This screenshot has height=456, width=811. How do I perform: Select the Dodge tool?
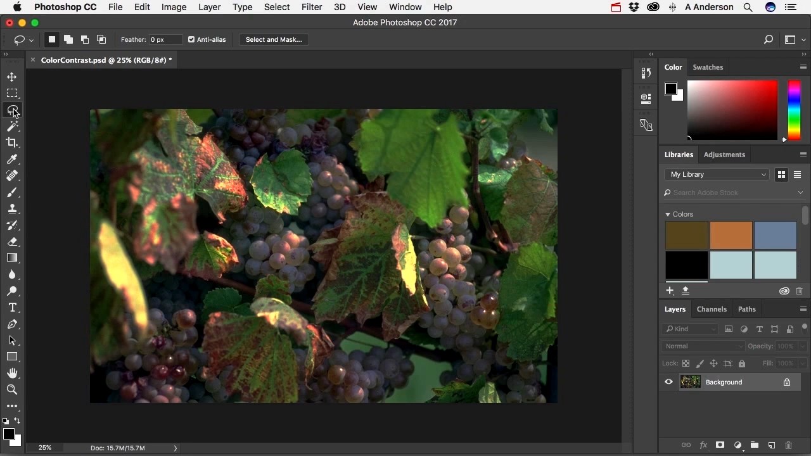pyautogui.click(x=12, y=291)
